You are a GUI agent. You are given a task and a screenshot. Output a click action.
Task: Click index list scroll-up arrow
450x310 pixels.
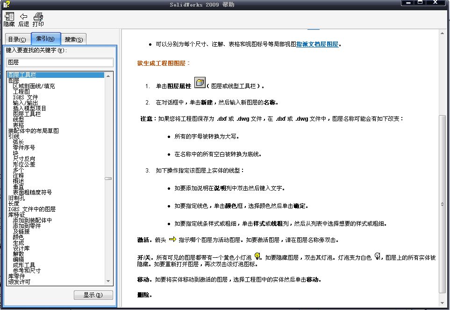tap(108, 76)
